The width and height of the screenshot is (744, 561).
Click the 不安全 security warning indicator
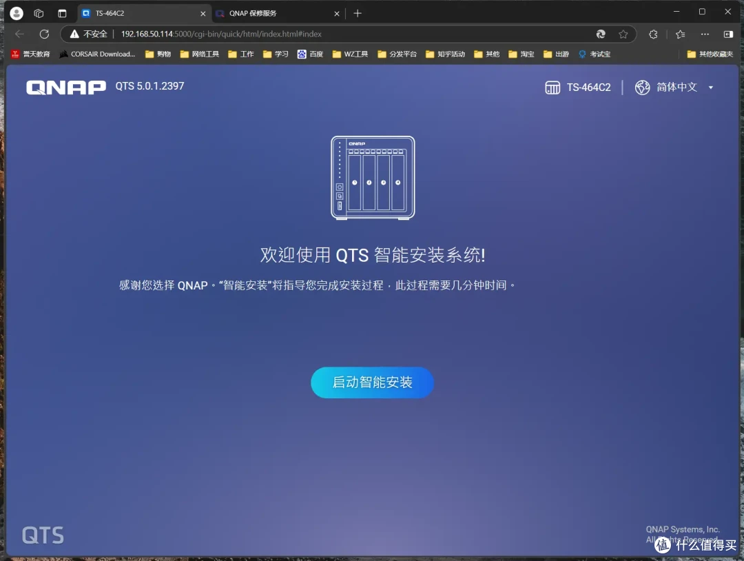pyautogui.click(x=89, y=34)
